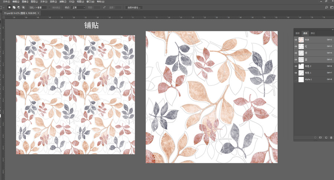Image resolution: width=334 pixels, height=180 pixels.
Task: Delete current channel trash icon
Action: pyautogui.click(x=331, y=138)
